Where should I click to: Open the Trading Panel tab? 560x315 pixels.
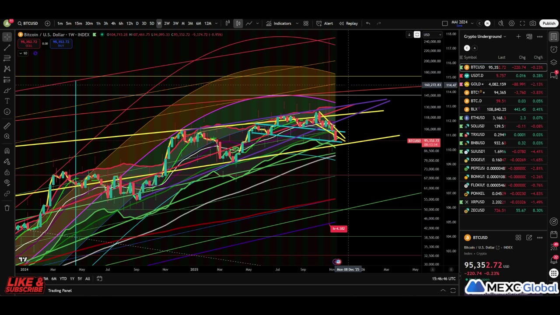[60, 290]
